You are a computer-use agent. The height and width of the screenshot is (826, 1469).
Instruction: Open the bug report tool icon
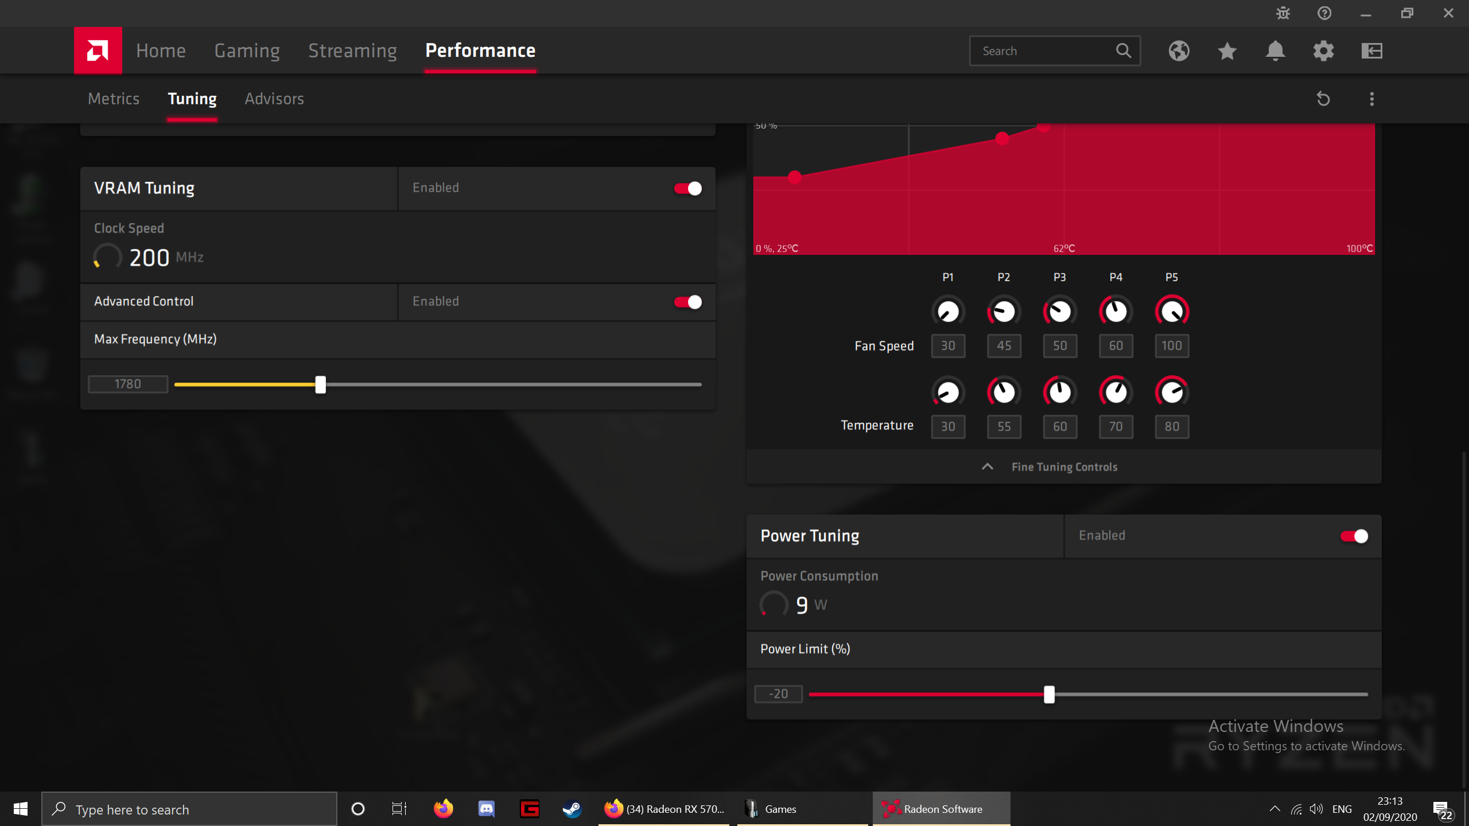coord(1283,13)
